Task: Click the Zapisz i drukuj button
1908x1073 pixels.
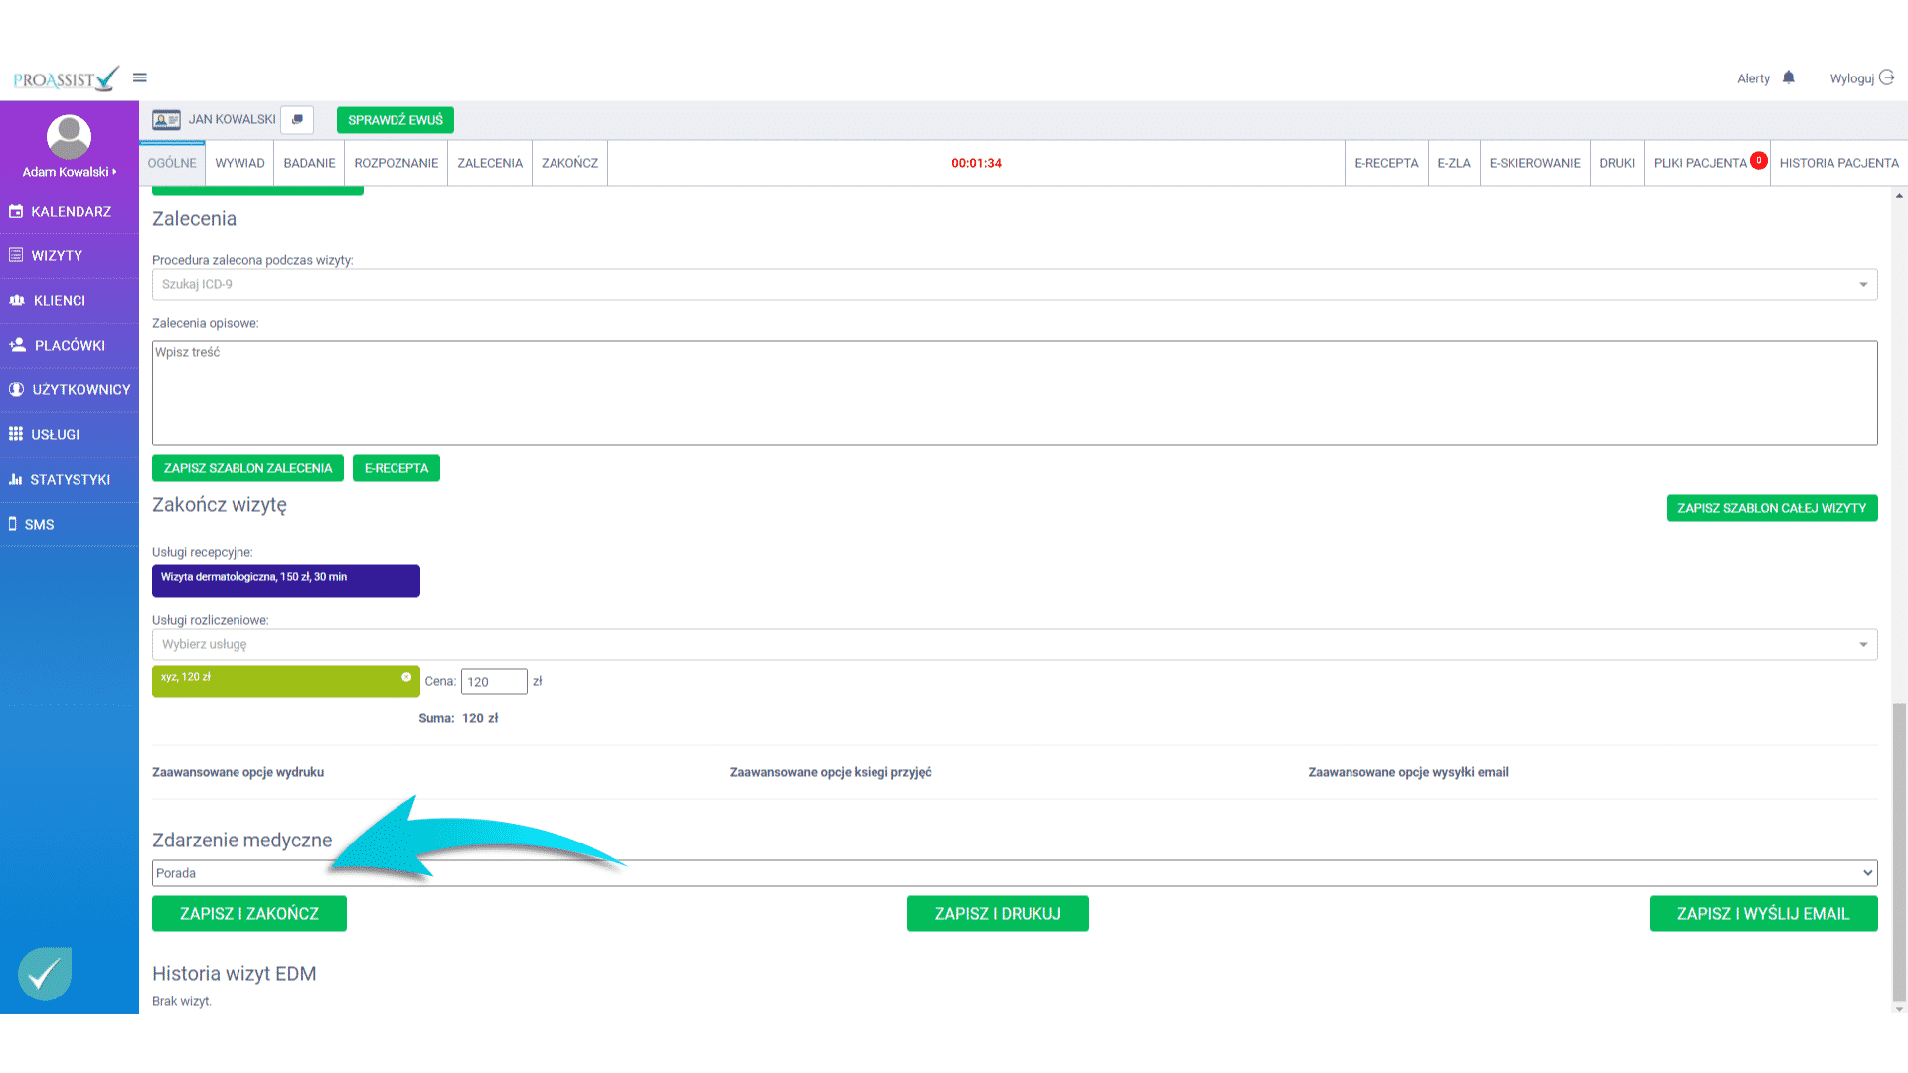Action: (998, 914)
